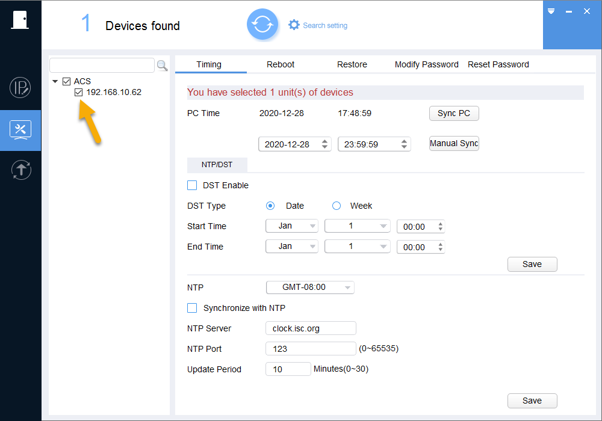Click the door logo icon at top left

coord(20,20)
